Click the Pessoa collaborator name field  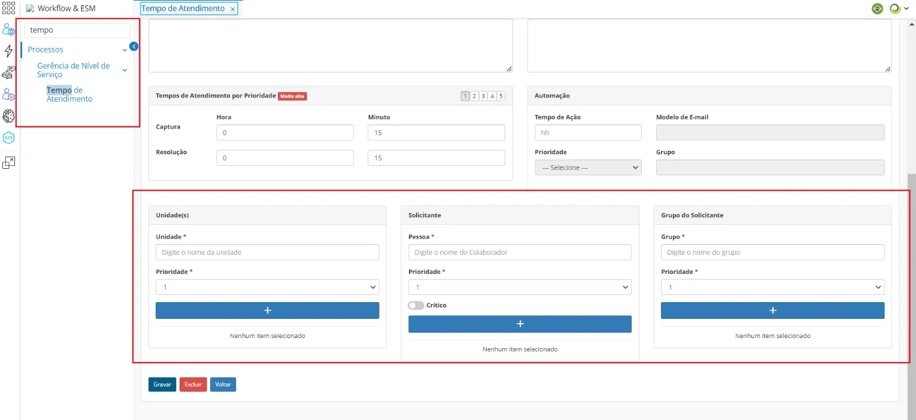(x=520, y=252)
